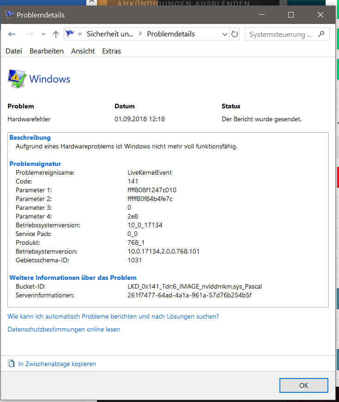Open the Ansicht menu
The height and width of the screenshot is (402, 339).
coord(83,51)
